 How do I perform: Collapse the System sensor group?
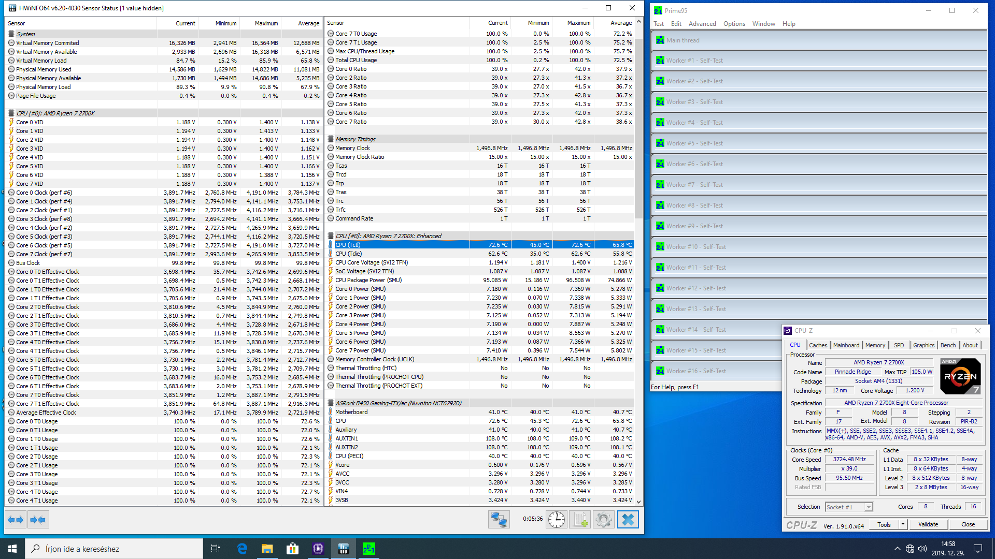pos(11,34)
